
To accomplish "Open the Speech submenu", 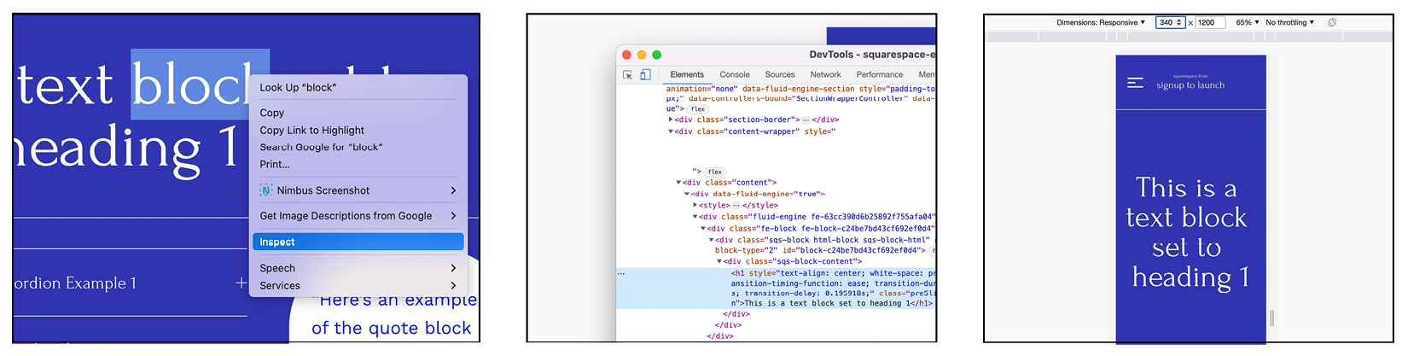I will click(x=358, y=268).
